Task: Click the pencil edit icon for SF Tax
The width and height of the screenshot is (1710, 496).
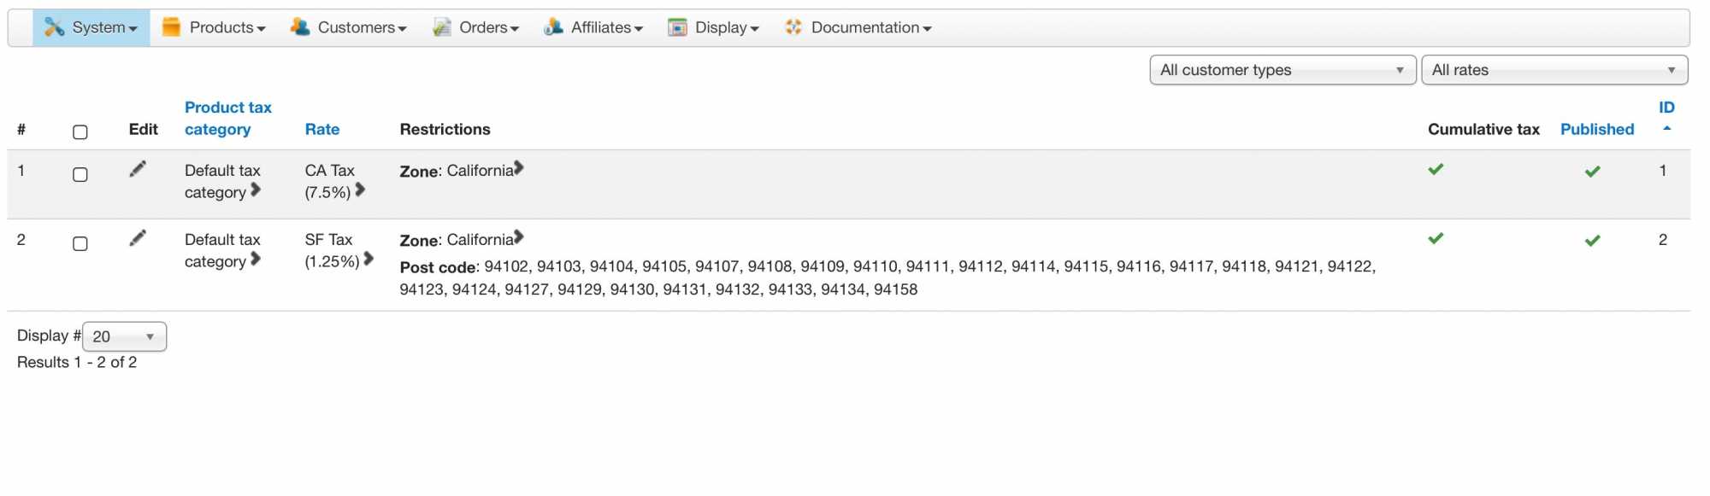Action: coord(138,238)
